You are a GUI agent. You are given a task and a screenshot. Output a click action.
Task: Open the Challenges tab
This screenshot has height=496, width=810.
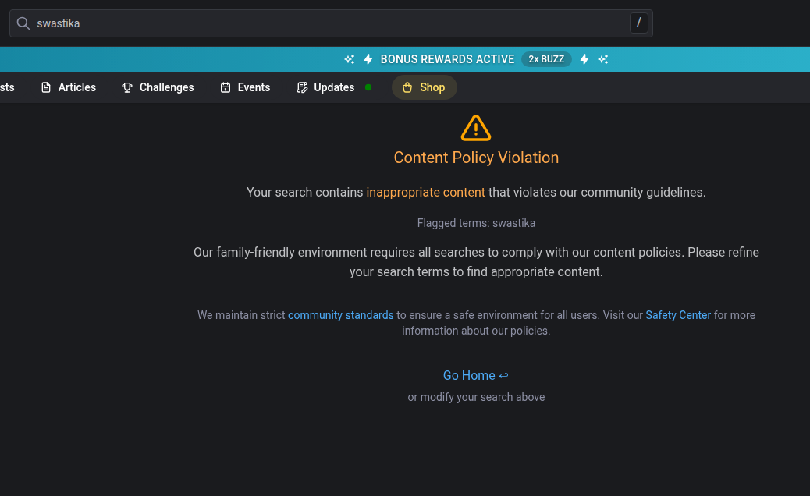(158, 87)
